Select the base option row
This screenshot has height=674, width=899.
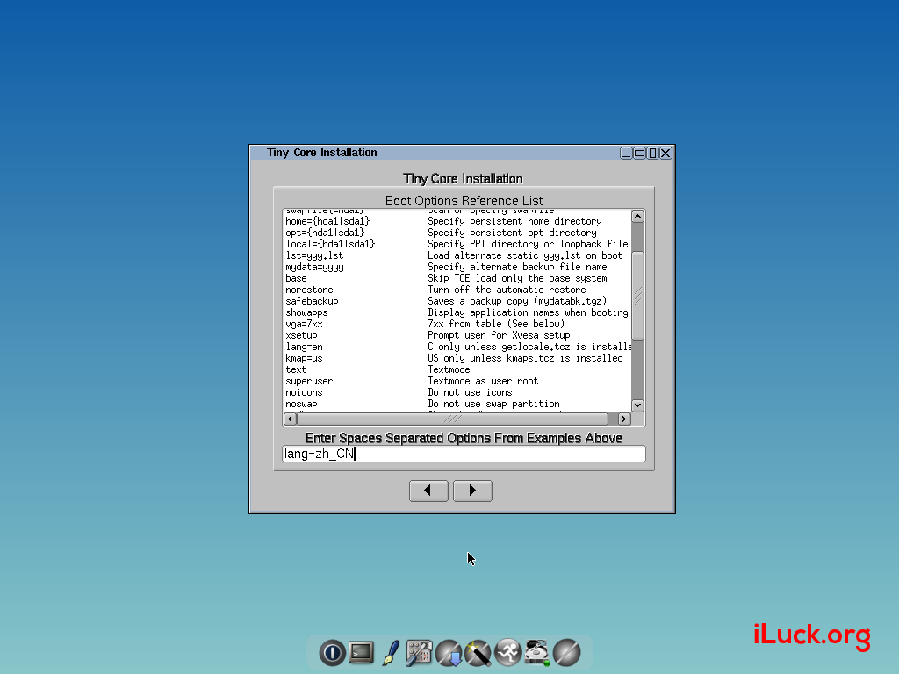point(457,278)
